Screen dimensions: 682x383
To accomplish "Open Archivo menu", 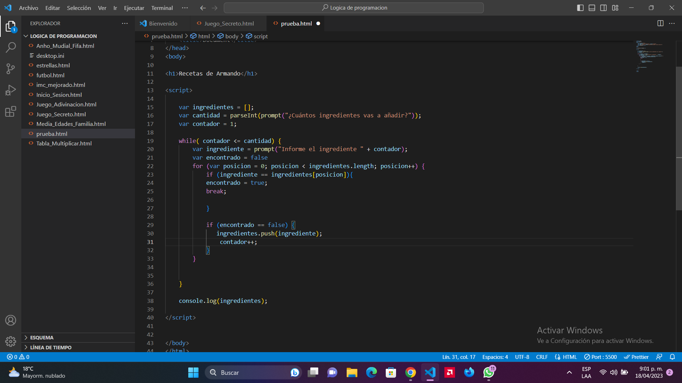I will pyautogui.click(x=28, y=8).
